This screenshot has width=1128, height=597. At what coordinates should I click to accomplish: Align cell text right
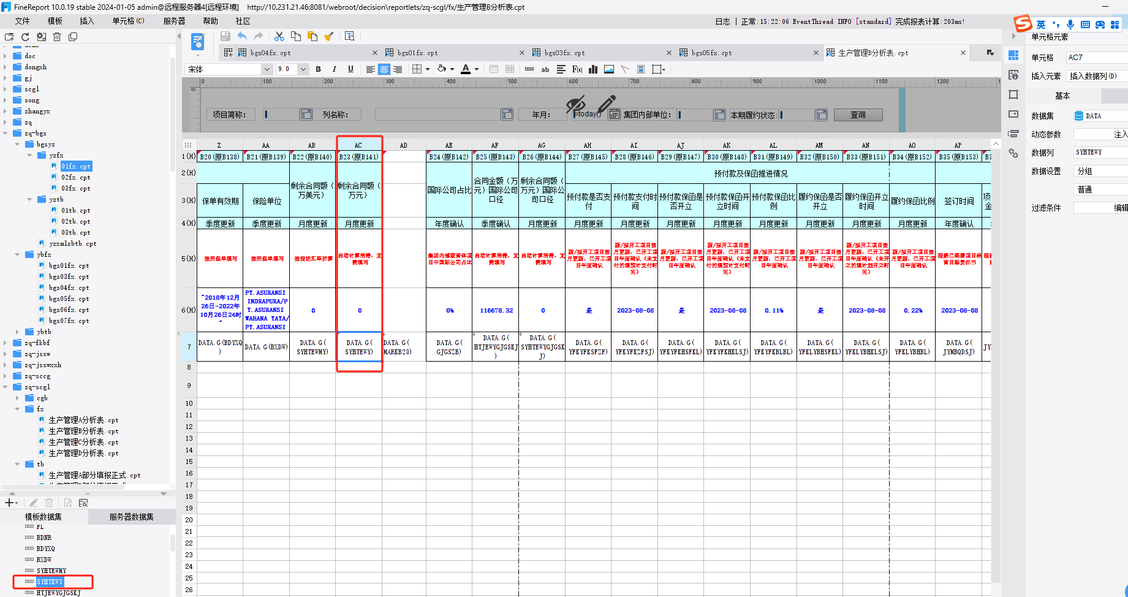tap(398, 69)
